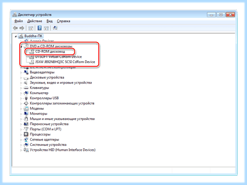The image size is (247, 185).
Task: Select the DVD и CD-ROM дисководы category
Action: coord(51,47)
